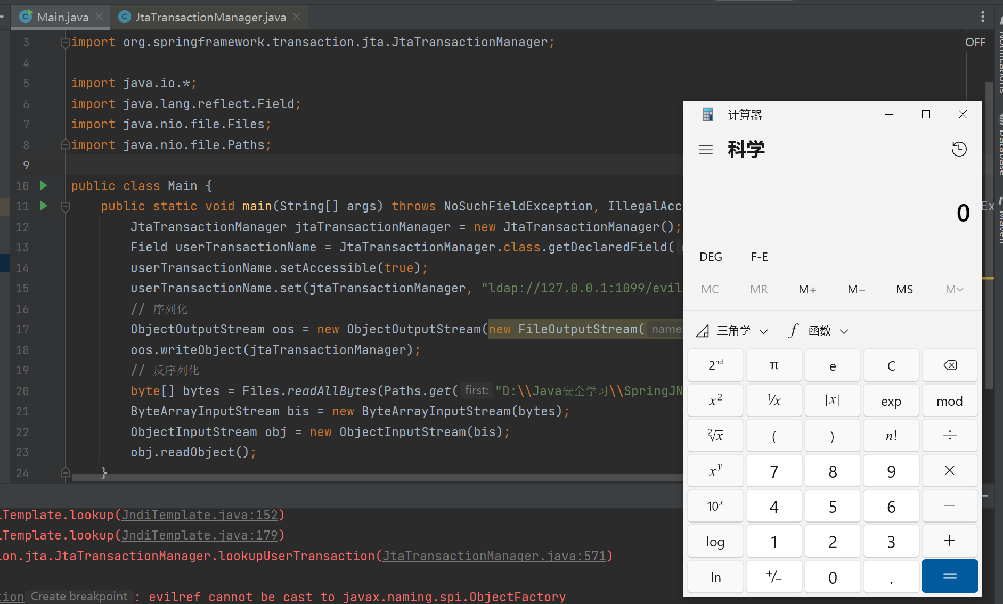This screenshot has height=604, width=1003.
Task: Open JtaTransactionManager.java:571 stack trace link
Action: point(494,556)
